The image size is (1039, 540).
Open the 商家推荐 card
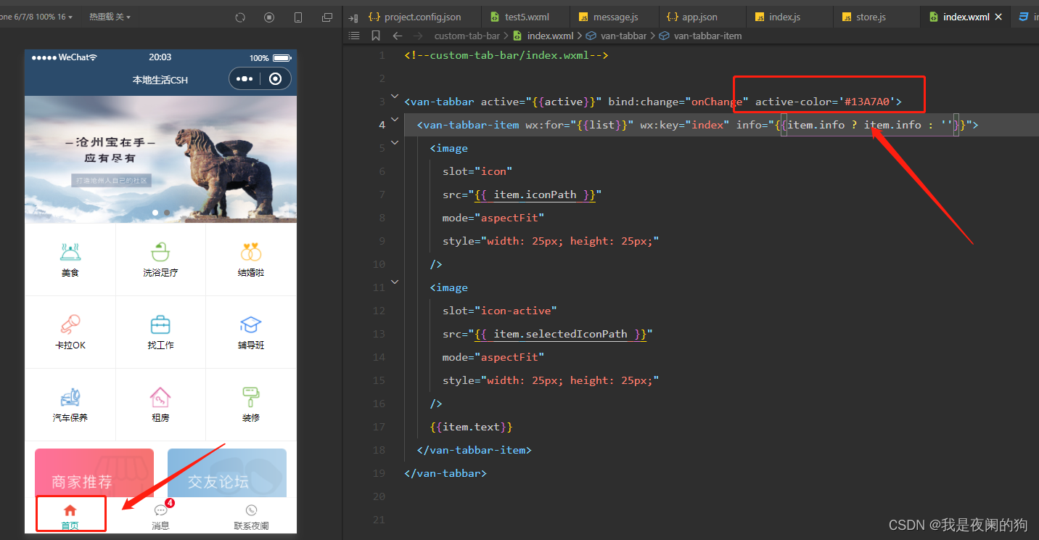click(x=94, y=473)
